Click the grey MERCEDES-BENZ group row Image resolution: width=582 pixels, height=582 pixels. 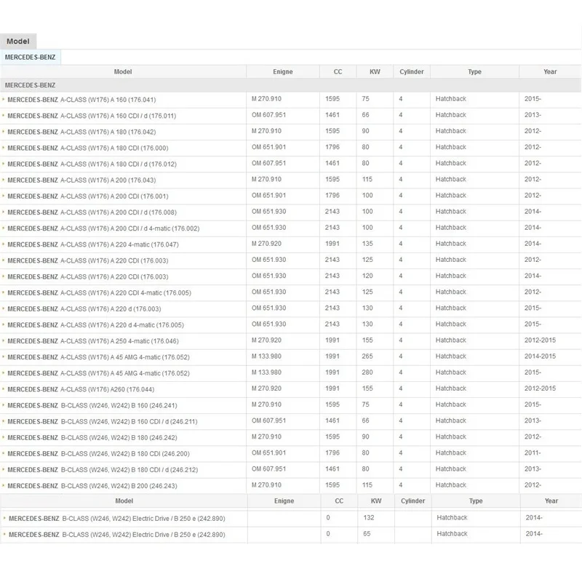[x=290, y=85]
